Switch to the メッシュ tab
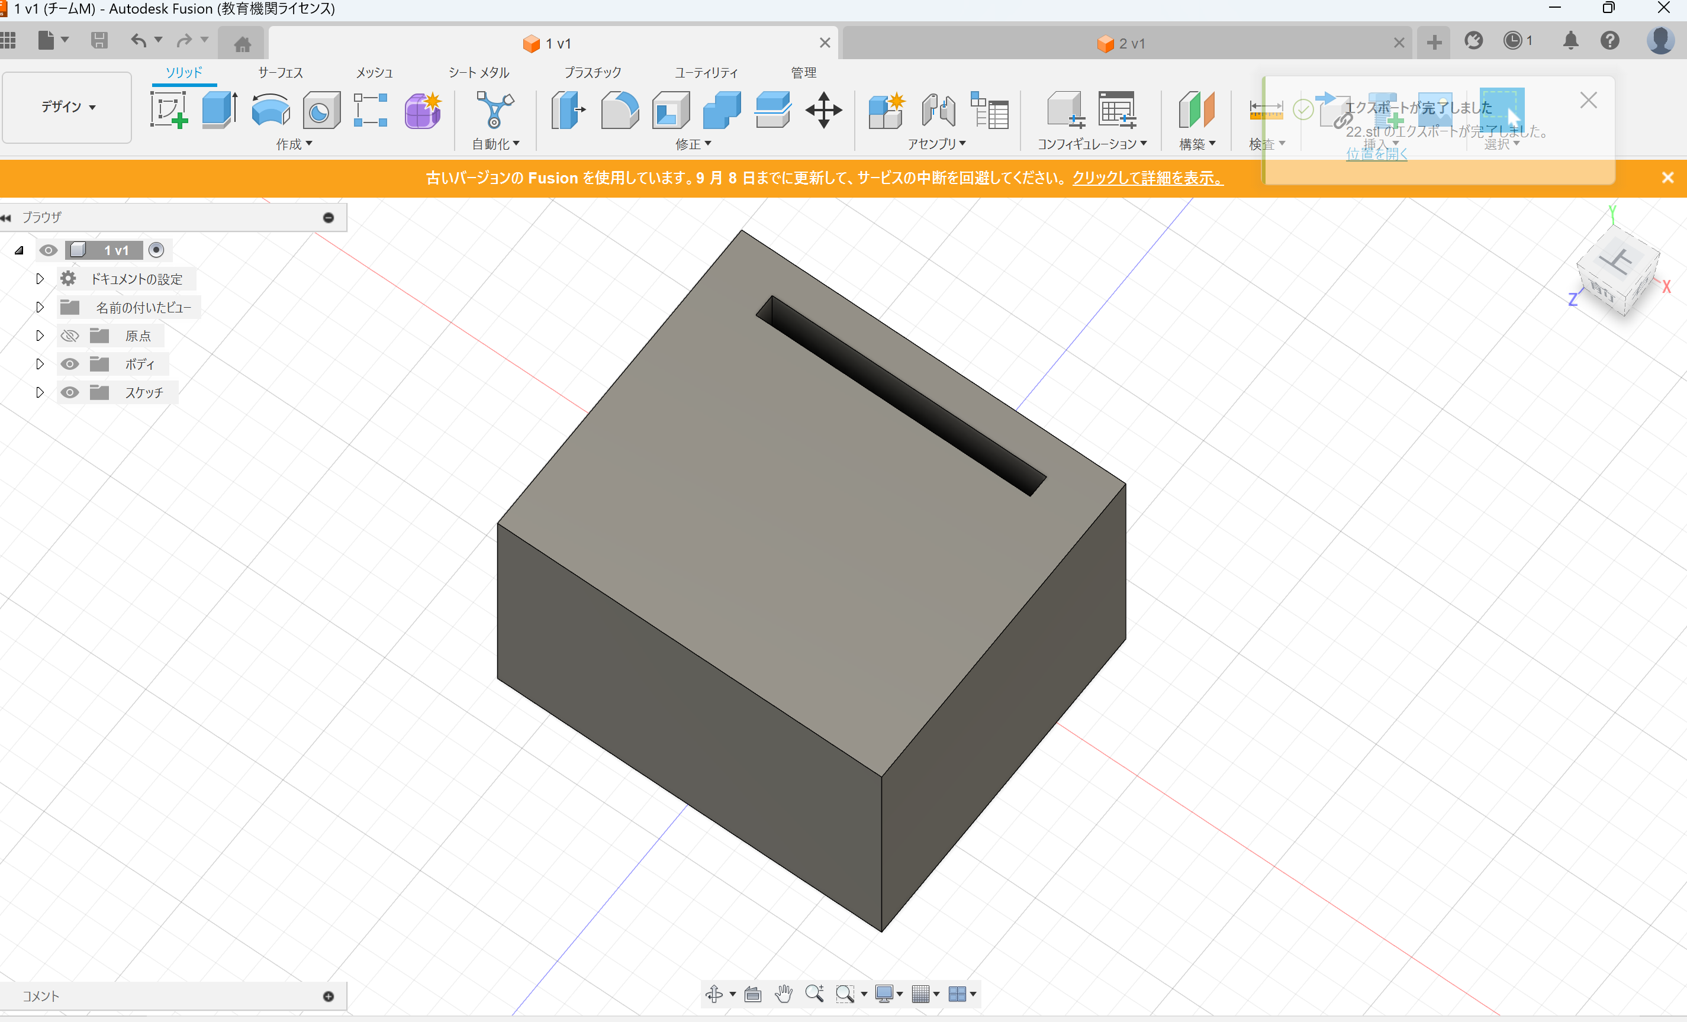 [375, 73]
